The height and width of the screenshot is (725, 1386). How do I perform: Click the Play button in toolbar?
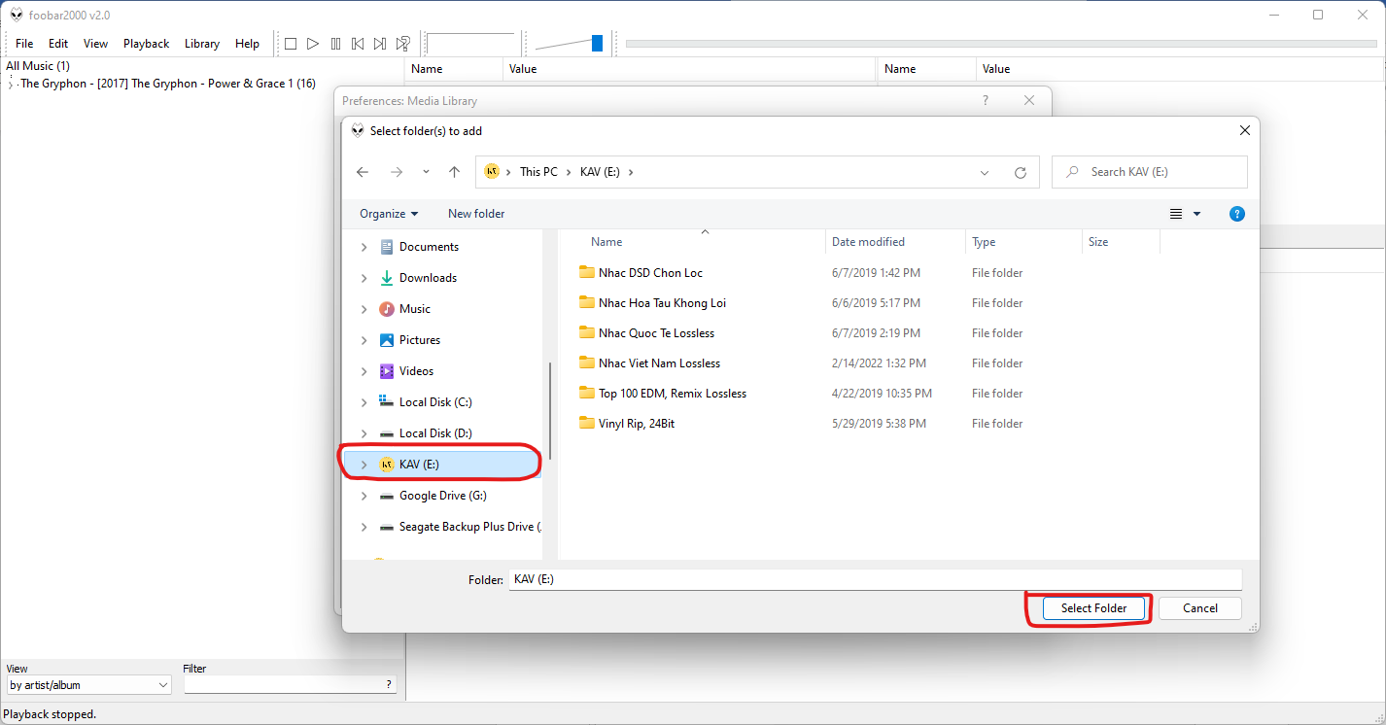coord(313,44)
